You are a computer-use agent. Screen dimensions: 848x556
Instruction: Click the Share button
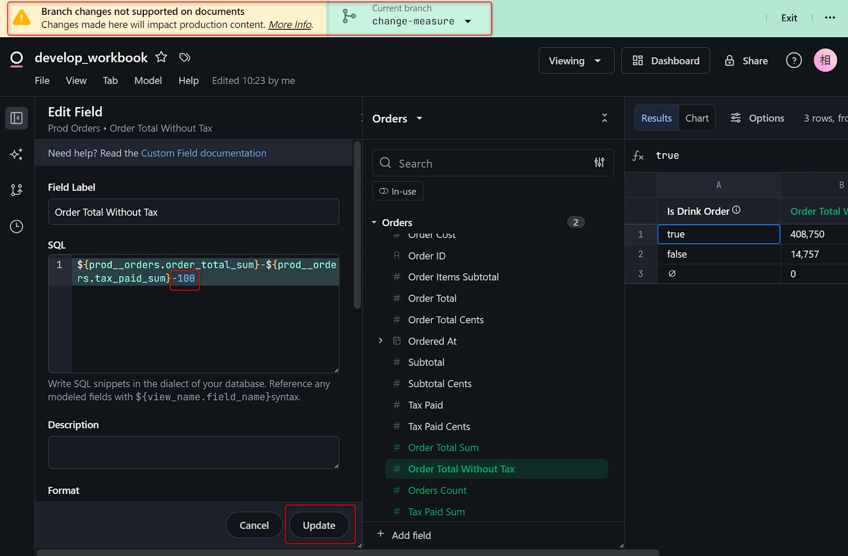(746, 61)
